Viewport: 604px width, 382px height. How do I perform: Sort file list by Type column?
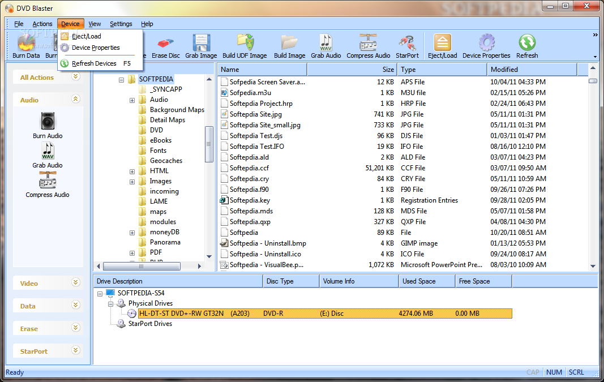[442, 70]
